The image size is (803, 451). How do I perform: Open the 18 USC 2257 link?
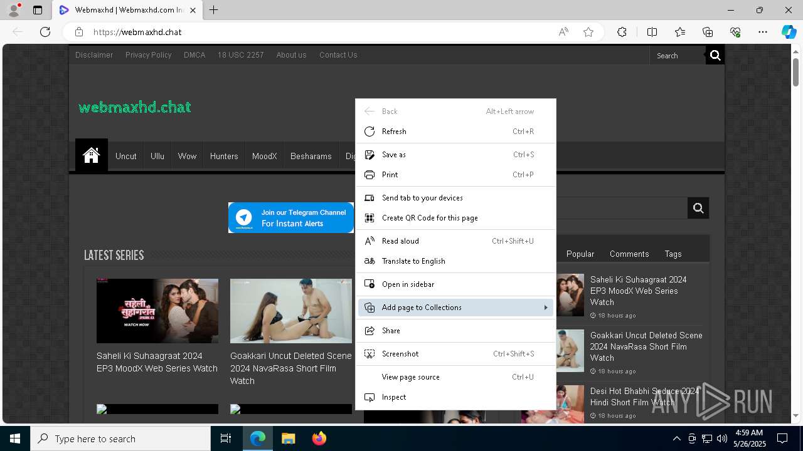241,55
